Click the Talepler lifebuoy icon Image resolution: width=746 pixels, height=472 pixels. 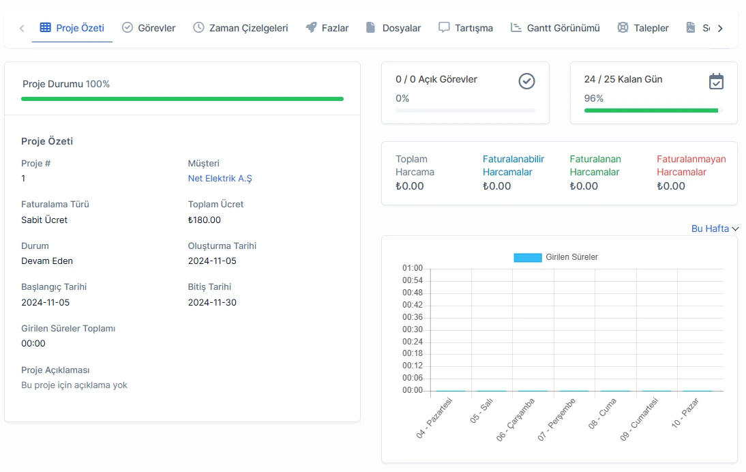click(623, 27)
